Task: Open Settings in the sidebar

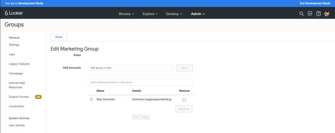Action: (14, 45)
